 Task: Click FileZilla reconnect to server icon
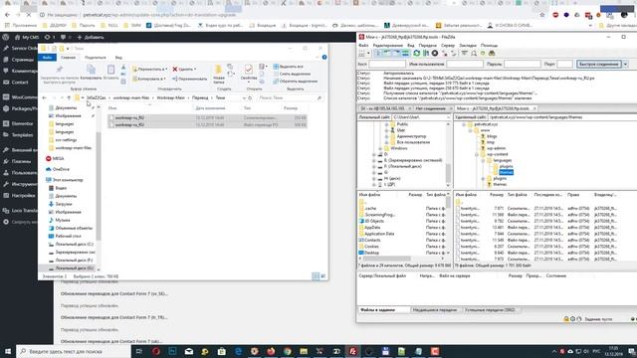tap(454, 53)
